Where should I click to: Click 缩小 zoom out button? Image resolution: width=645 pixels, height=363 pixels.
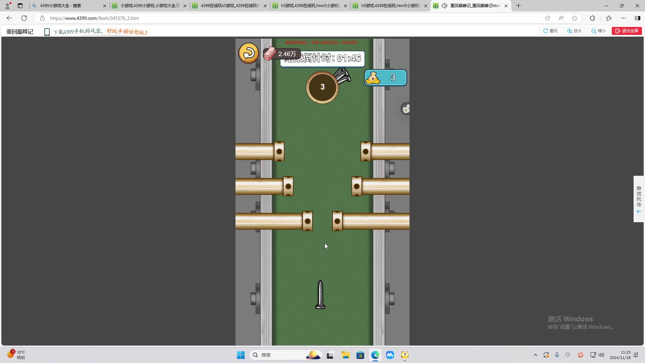click(599, 31)
